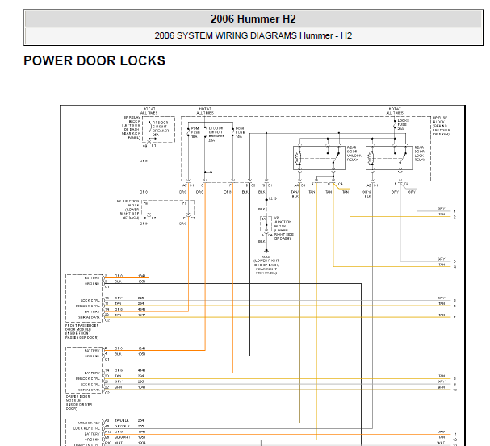Click wire reference number 10 at right edge
This screenshot has width=490, height=446.
pyautogui.click(x=455, y=390)
